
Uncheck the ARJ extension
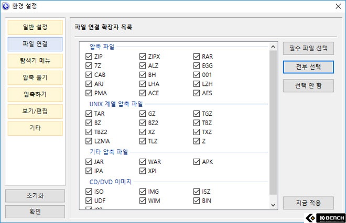tap(89, 84)
